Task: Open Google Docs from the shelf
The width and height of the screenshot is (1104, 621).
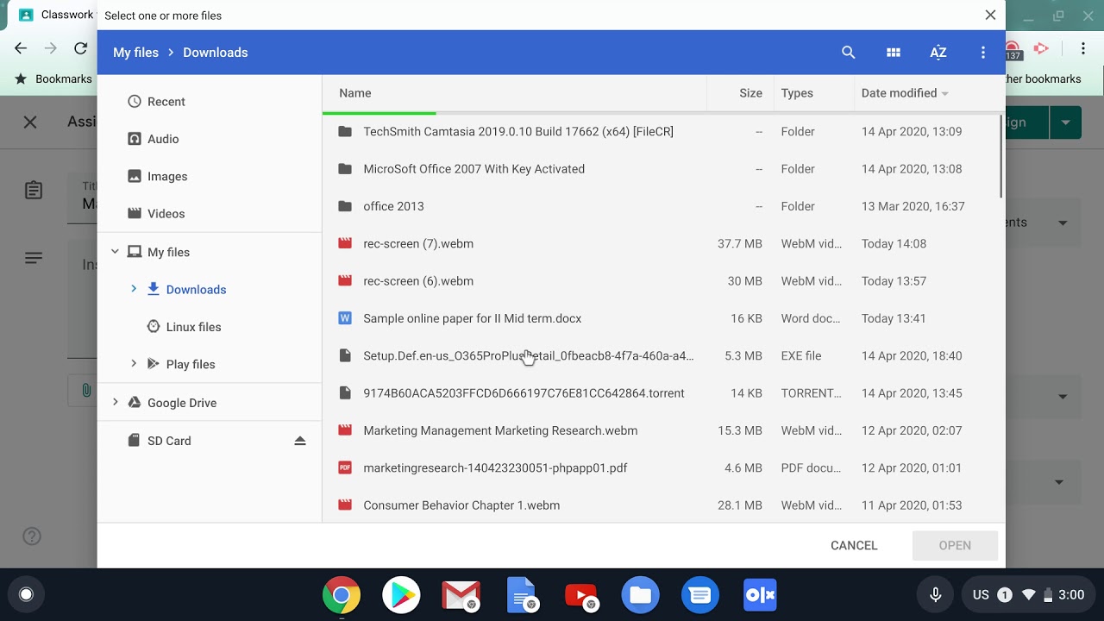Action: 521,595
